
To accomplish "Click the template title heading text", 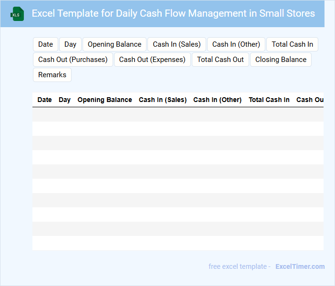I will pos(173,13).
